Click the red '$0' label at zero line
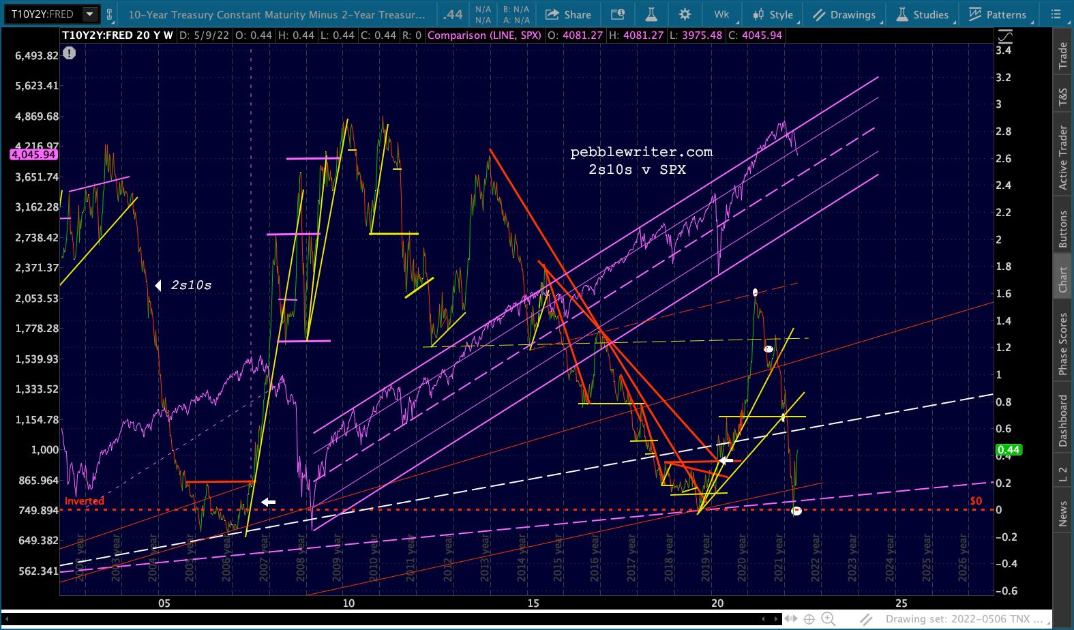The width and height of the screenshot is (1074, 630). [976, 501]
